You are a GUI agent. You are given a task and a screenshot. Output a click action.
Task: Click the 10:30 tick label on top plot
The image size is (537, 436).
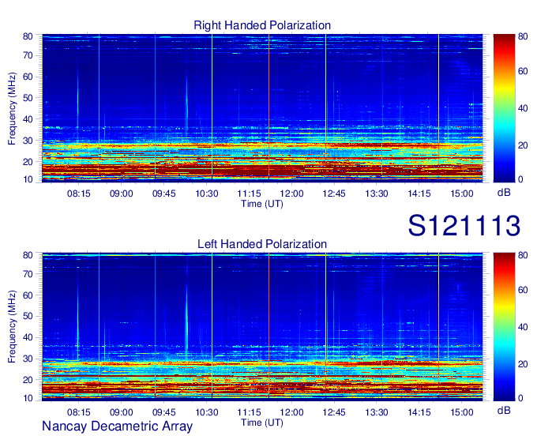(207, 194)
